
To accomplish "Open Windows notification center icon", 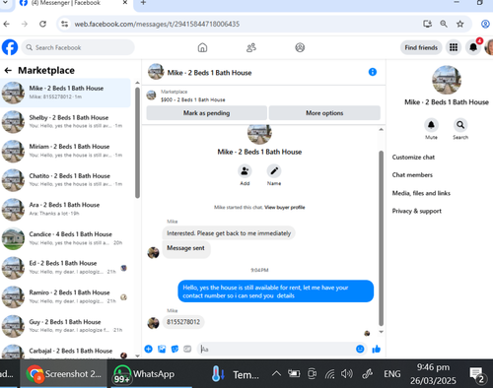I will click(x=476, y=374).
